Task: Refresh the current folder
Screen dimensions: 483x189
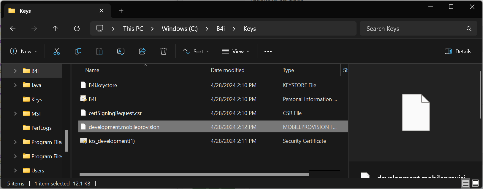Action: coord(77,28)
